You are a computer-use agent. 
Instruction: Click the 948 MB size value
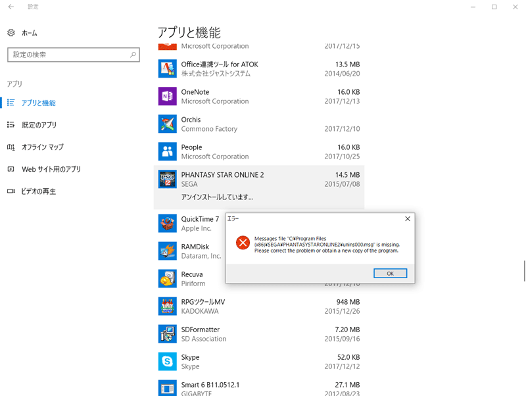point(348,302)
